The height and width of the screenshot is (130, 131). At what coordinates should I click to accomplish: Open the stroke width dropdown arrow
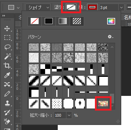(121, 8)
